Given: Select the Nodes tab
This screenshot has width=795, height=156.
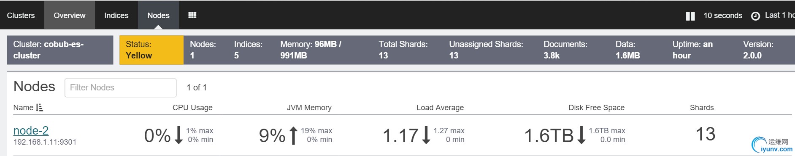Looking at the screenshot, I should coord(158,15).
